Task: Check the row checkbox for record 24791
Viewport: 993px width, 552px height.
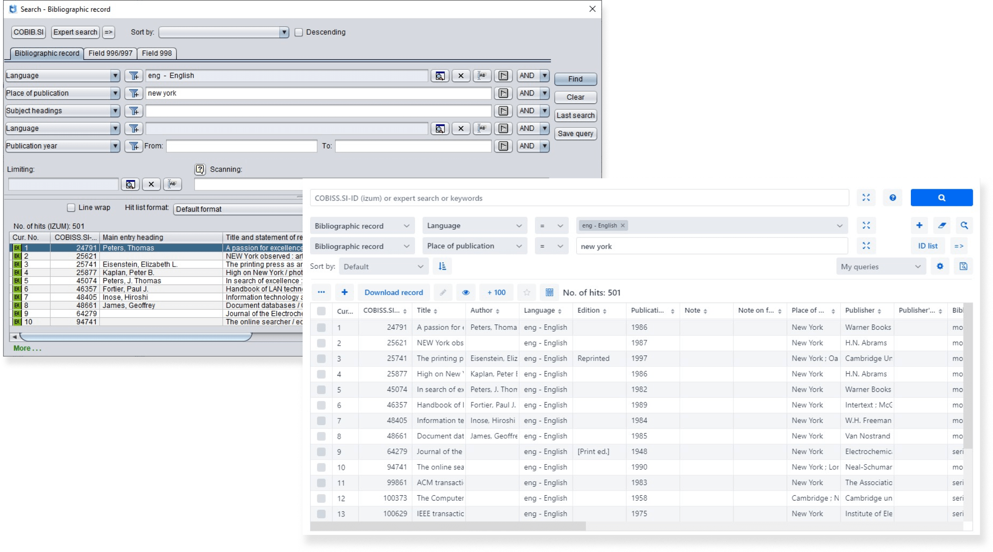Action: tap(321, 328)
